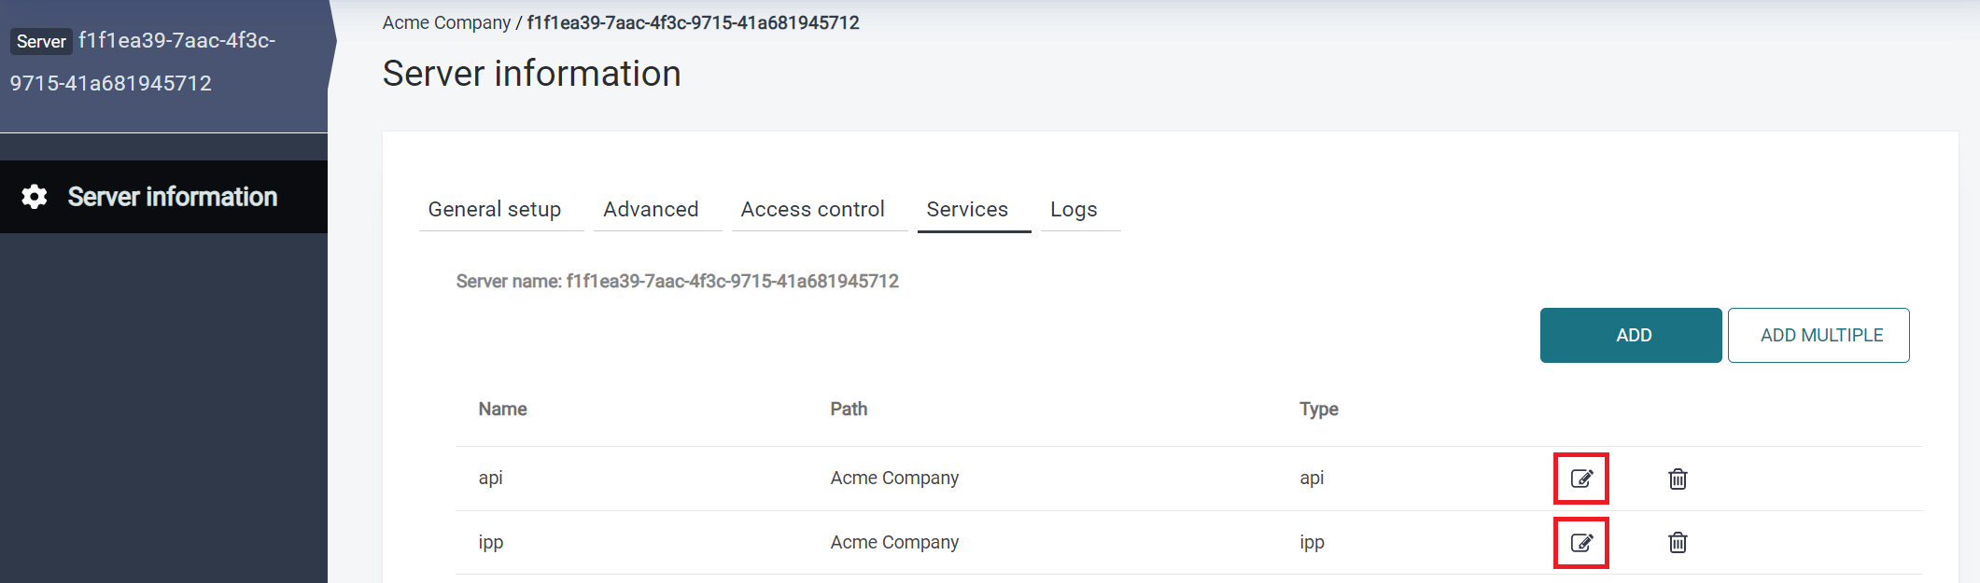Go to the Access control tab
This screenshot has height=583, width=1980.
tap(812, 210)
